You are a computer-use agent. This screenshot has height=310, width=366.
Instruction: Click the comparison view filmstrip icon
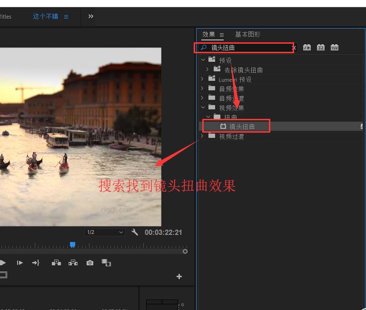106,262
